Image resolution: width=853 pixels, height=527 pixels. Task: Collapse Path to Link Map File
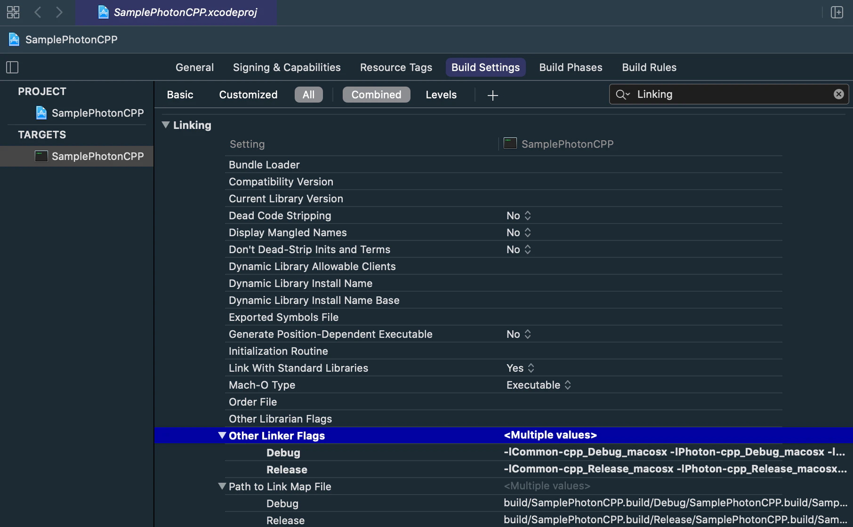click(222, 486)
